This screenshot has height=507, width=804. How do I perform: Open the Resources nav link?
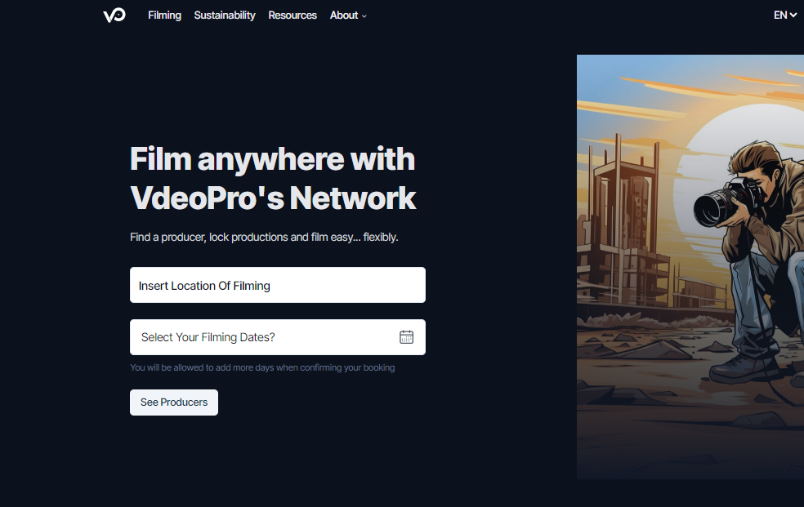click(x=293, y=16)
